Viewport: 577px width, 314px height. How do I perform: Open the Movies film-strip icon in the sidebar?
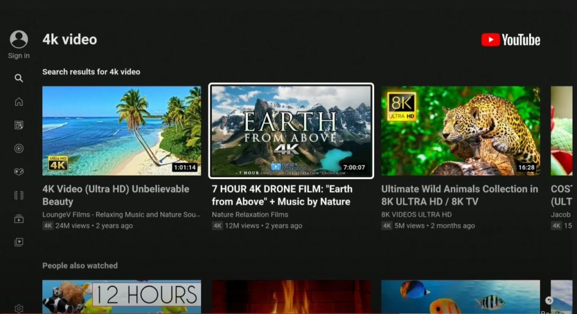19,195
